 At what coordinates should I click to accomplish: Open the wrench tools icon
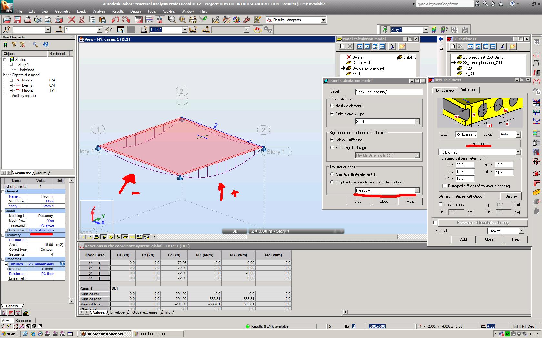(246, 20)
